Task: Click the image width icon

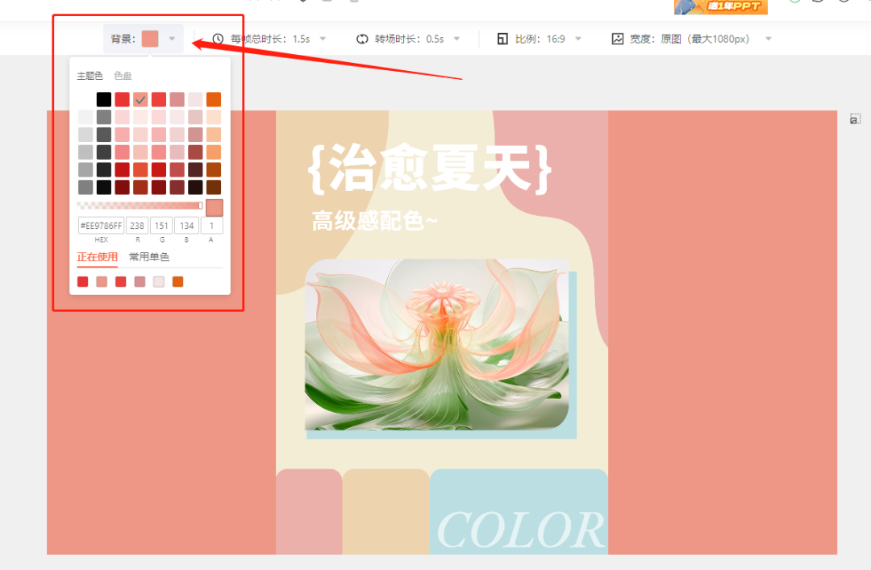Action: point(618,39)
